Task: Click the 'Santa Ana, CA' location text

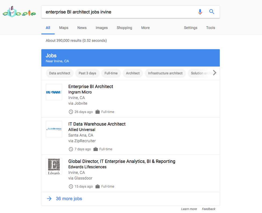Action: [x=81, y=135]
